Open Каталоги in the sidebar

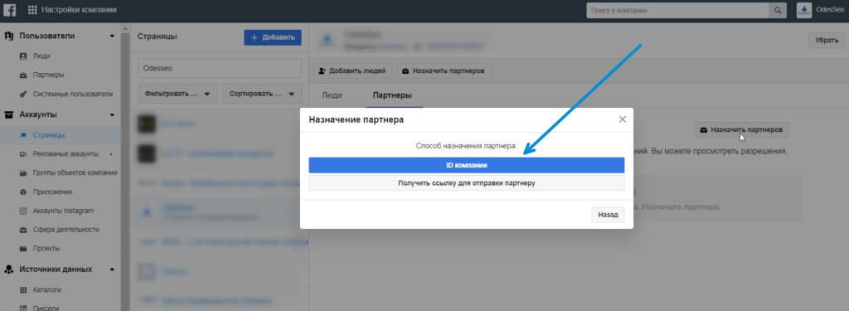click(x=46, y=290)
